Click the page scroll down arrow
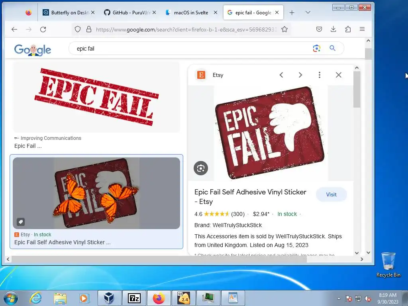 point(368,252)
